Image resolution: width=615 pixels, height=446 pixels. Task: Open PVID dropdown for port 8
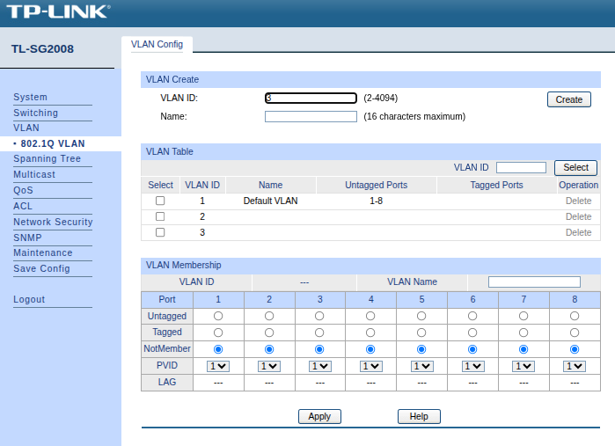[x=575, y=366]
